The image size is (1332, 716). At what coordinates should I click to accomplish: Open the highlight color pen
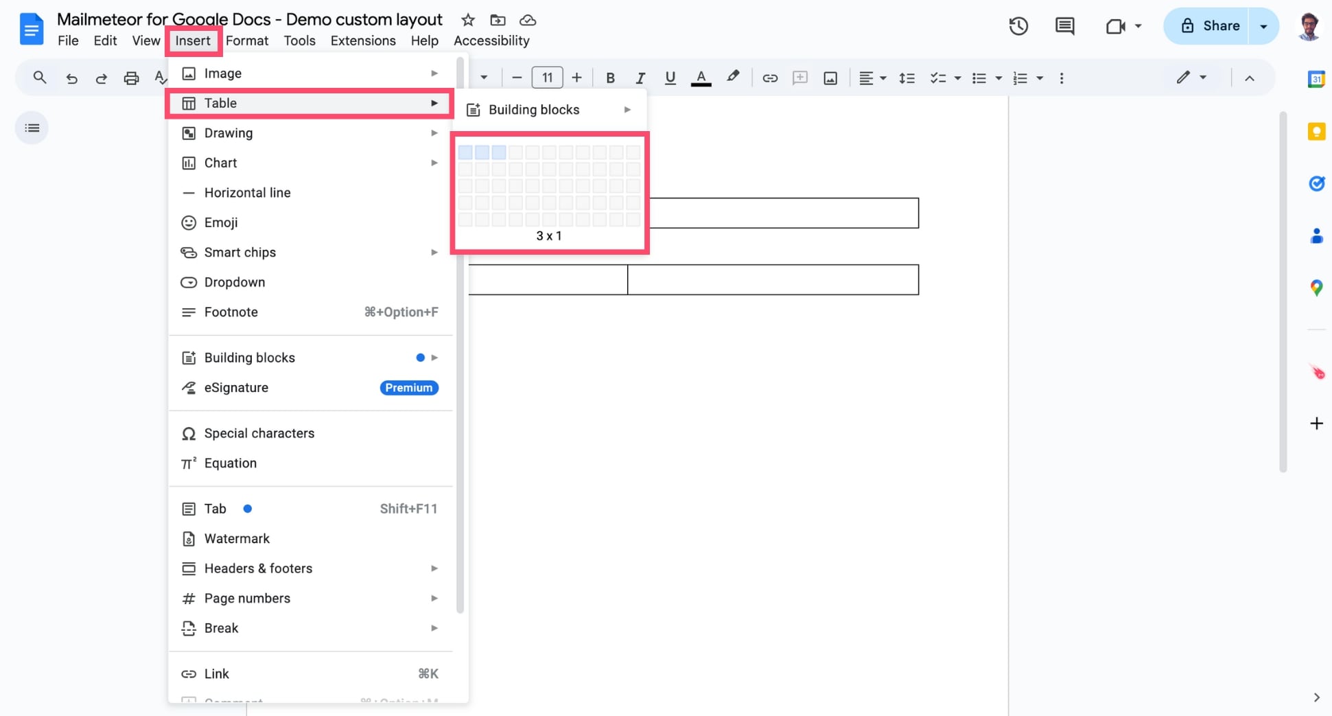pyautogui.click(x=733, y=77)
